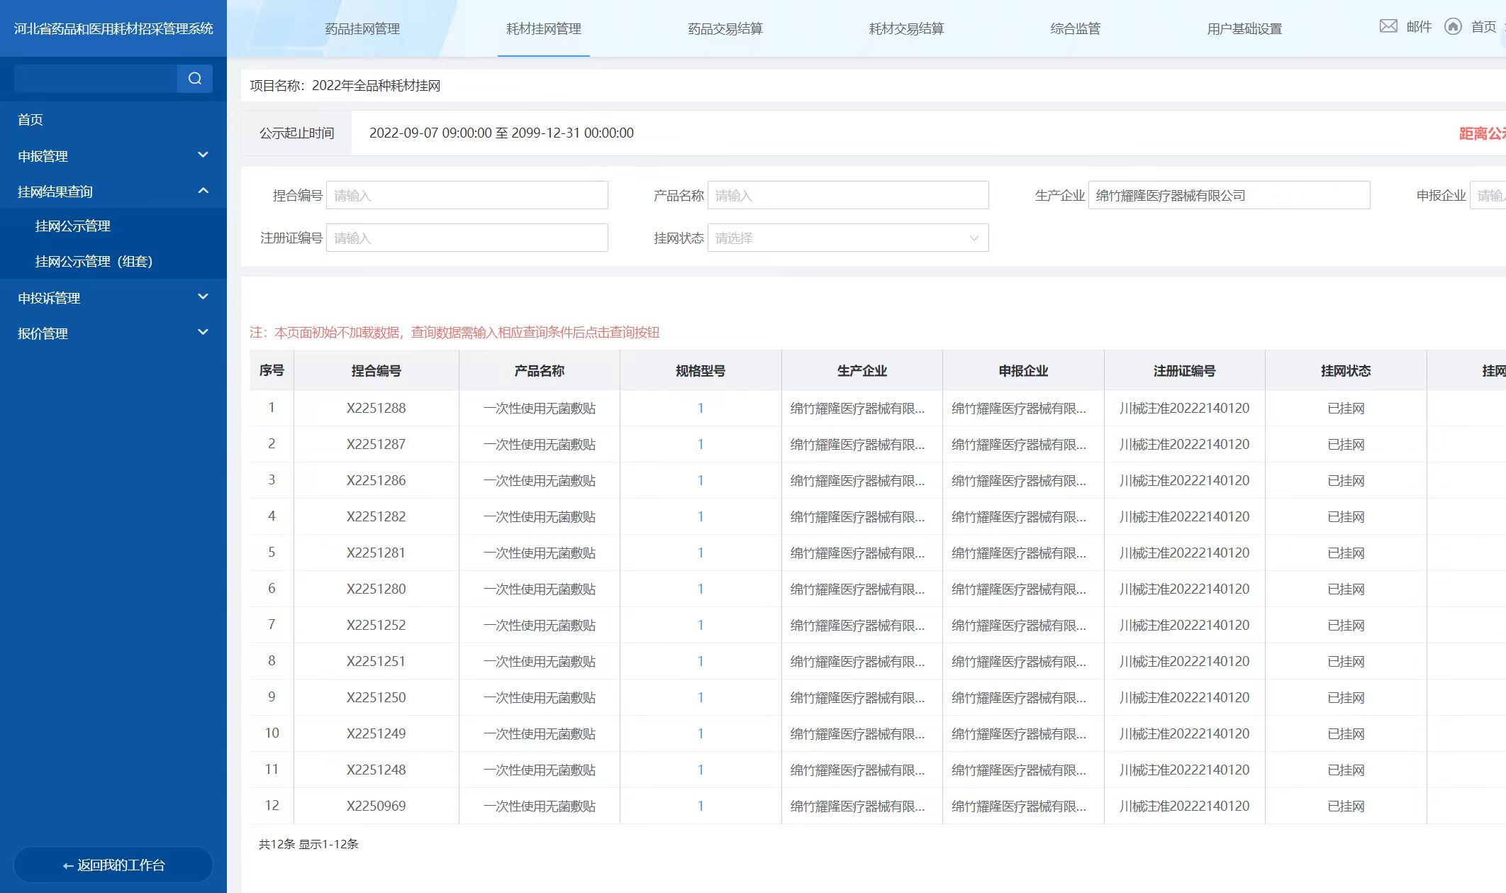This screenshot has width=1506, height=893.
Task: Switch to 药品交易结算 tab
Action: point(725,29)
